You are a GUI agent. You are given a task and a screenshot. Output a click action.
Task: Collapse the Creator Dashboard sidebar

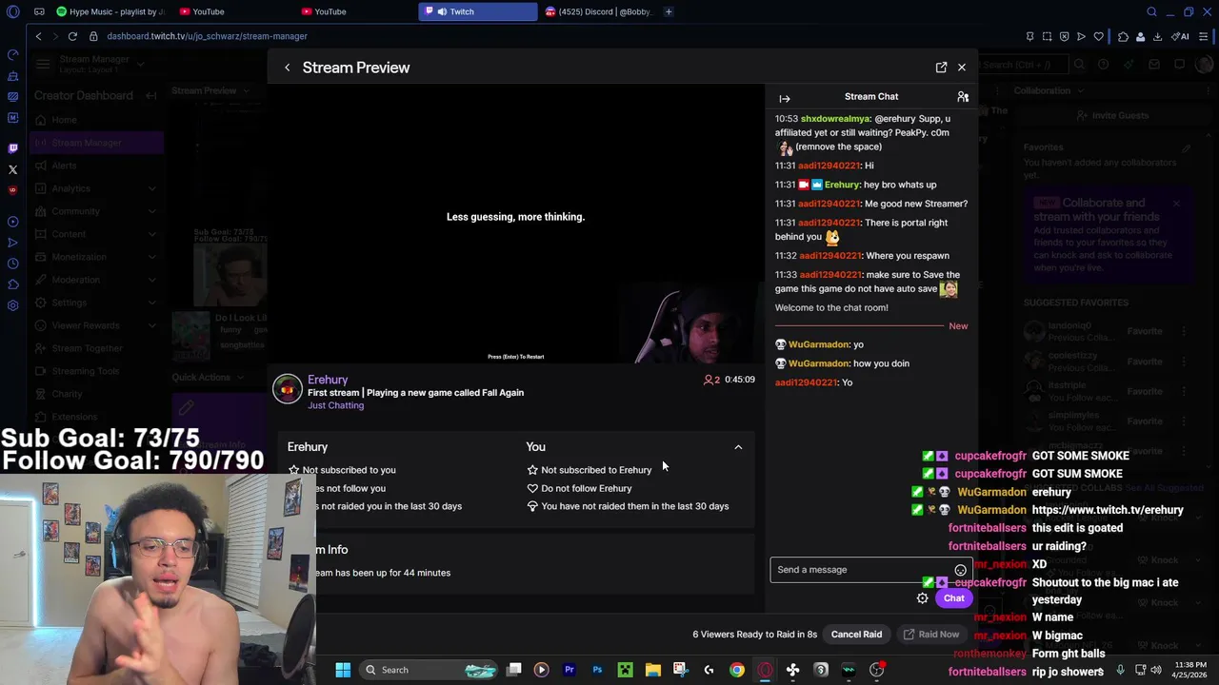150,96
